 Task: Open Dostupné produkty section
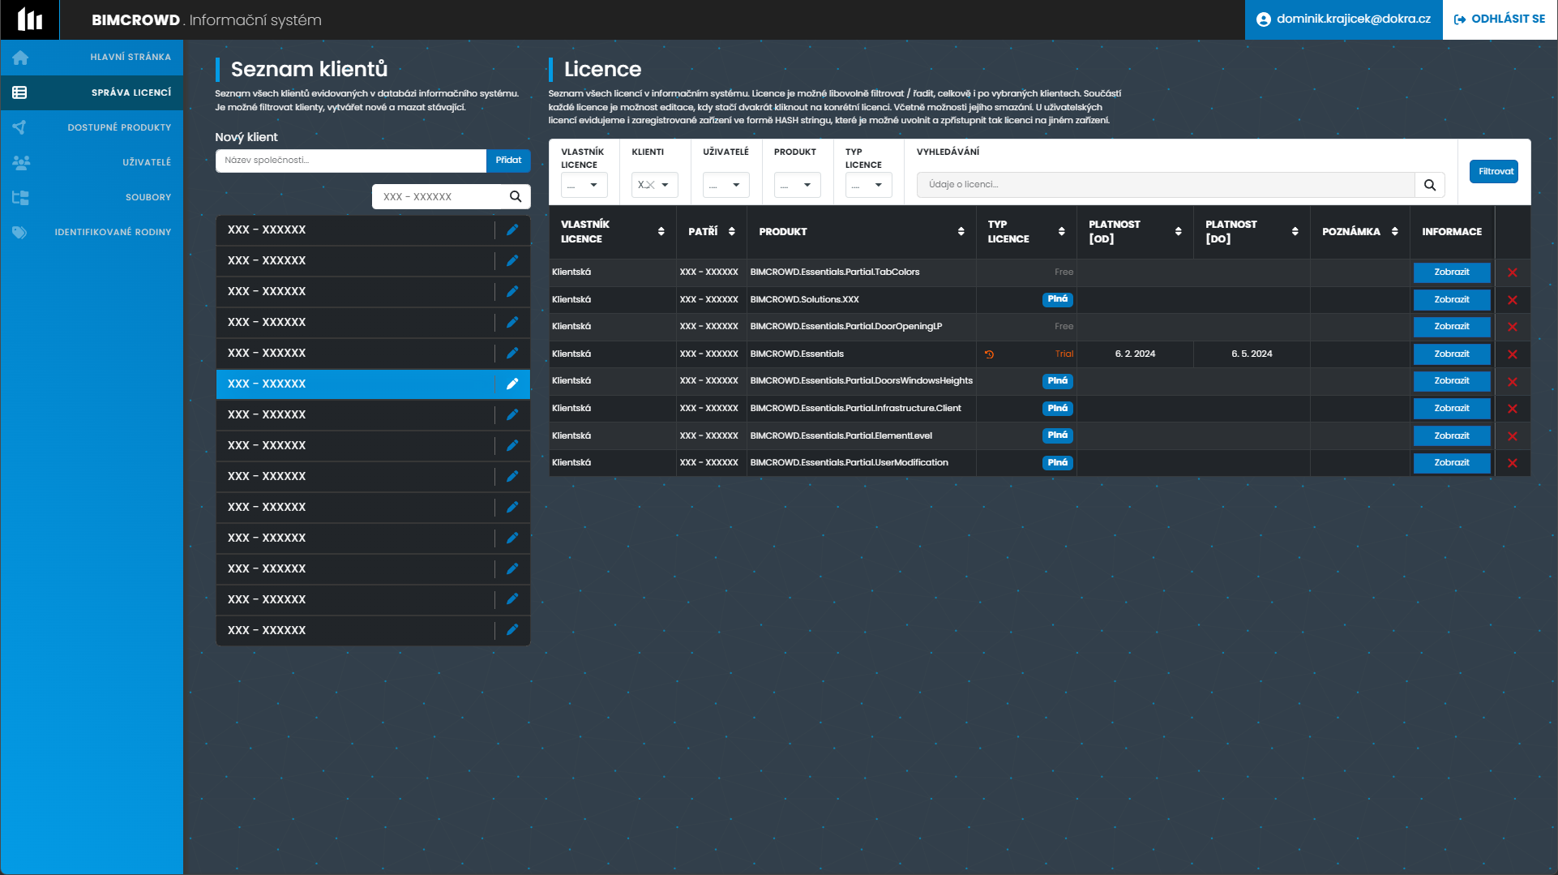point(92,127)
